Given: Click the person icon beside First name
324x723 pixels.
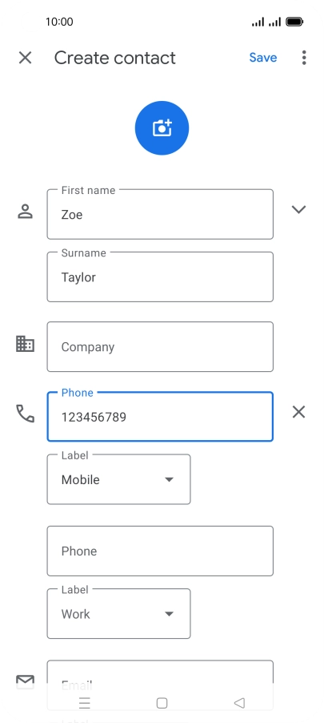Looking at the screenshot, I should (x=25, y=211).
